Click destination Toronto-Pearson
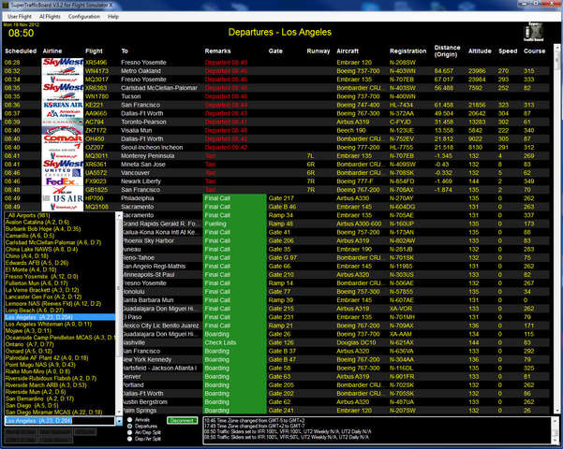Screen dimensions: 563x449 coord(143,122)
